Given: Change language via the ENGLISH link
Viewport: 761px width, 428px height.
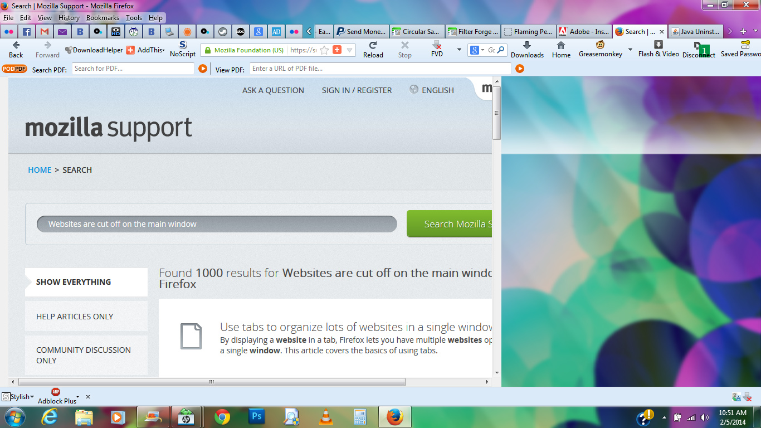Looking at the screenshot, I should point(432,90).
